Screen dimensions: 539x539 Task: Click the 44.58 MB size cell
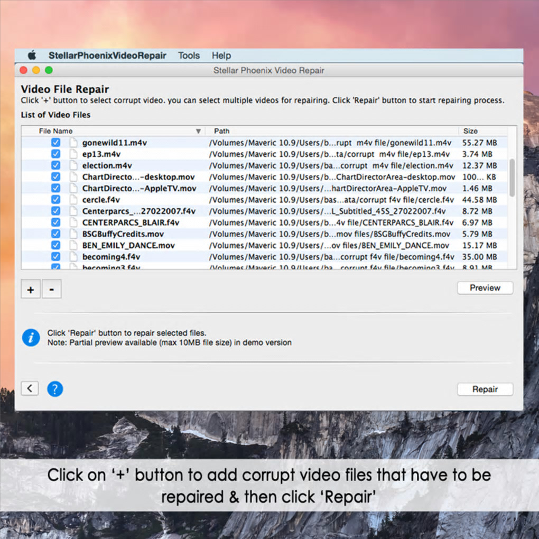coord(479,200)
